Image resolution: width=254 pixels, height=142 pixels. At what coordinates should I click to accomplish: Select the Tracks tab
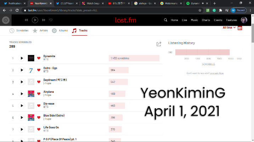80,30
